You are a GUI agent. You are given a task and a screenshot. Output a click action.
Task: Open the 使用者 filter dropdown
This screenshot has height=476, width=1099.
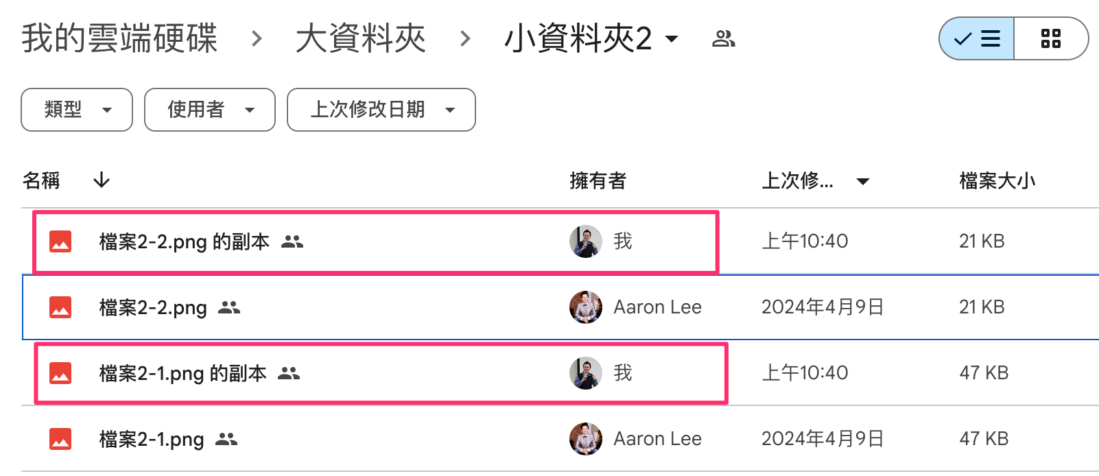pyautogui.click(x=210, y=110)
